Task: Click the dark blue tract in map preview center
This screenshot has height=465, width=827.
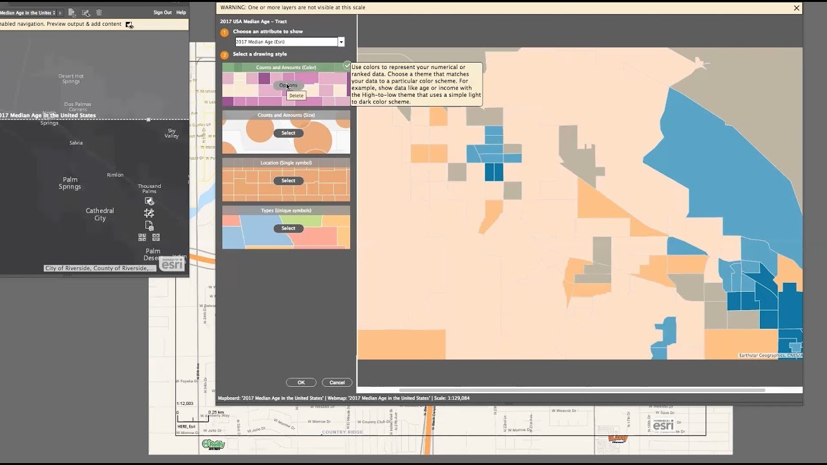Action: [x=494, y=172]
